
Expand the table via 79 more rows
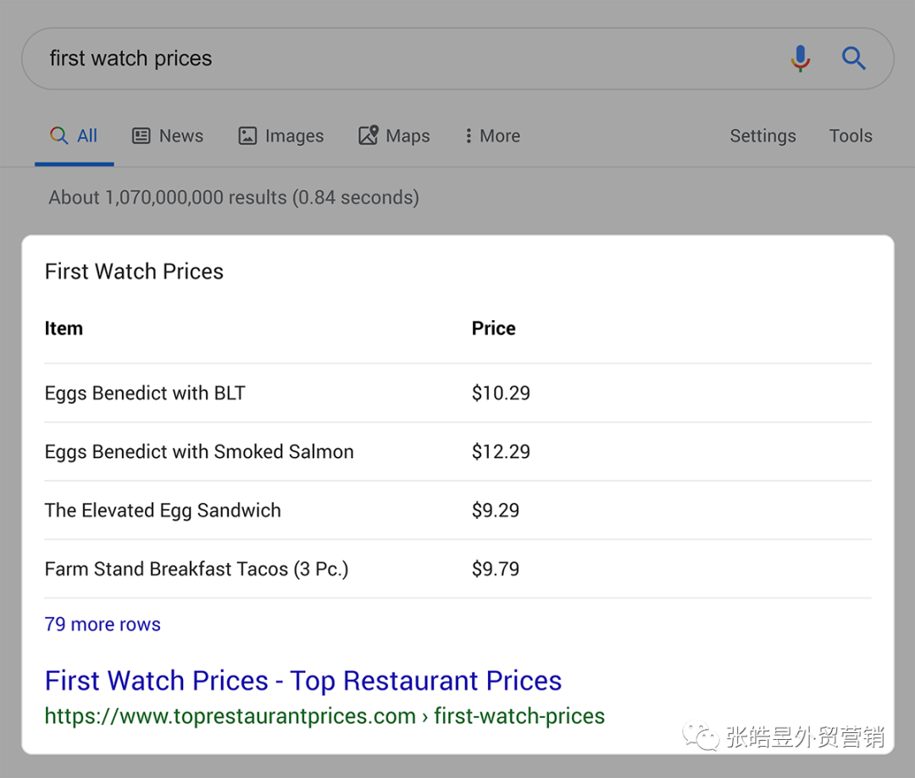[103, 625]
